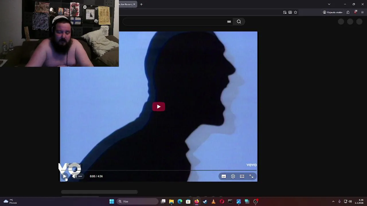Screen dimensions: 367x206
Task: Switch to Firefox in the taskbar
Action: 197,201
